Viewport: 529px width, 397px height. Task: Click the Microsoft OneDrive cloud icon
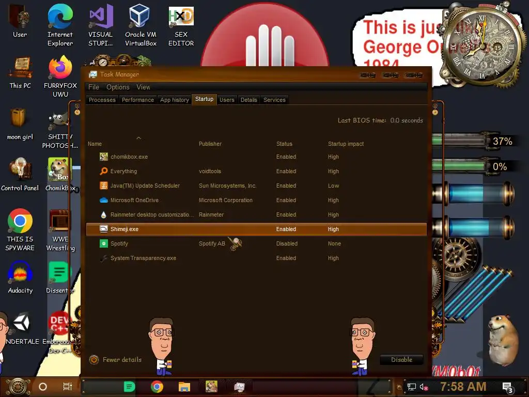point(103,200)
